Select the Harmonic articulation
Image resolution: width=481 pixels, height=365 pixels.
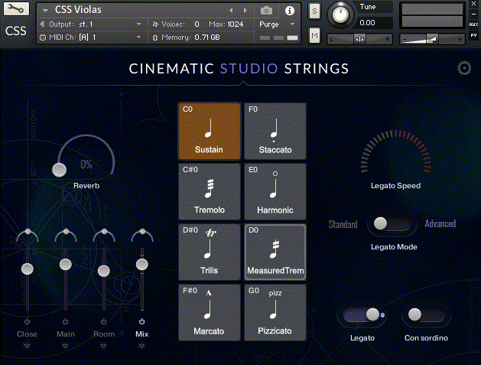pos(275,191)
